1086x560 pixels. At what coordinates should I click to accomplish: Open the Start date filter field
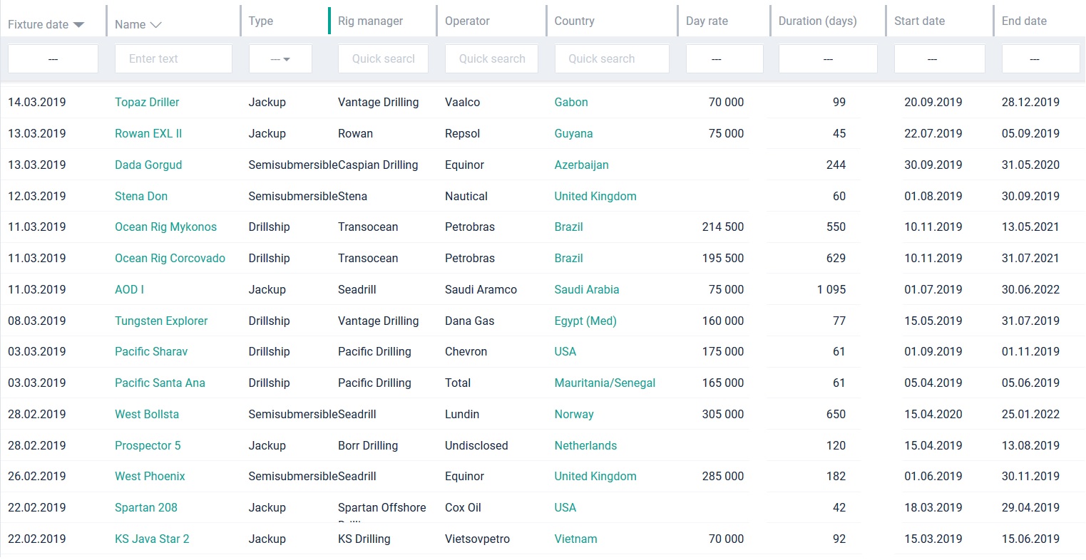coord(939,59)
